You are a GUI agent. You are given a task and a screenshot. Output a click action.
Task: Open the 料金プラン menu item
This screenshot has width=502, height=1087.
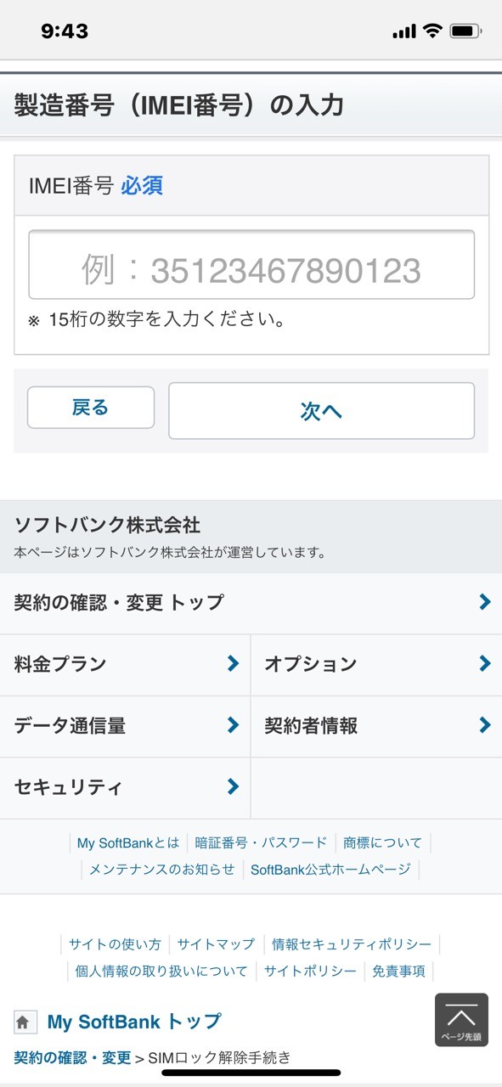(x=125, y=664)
